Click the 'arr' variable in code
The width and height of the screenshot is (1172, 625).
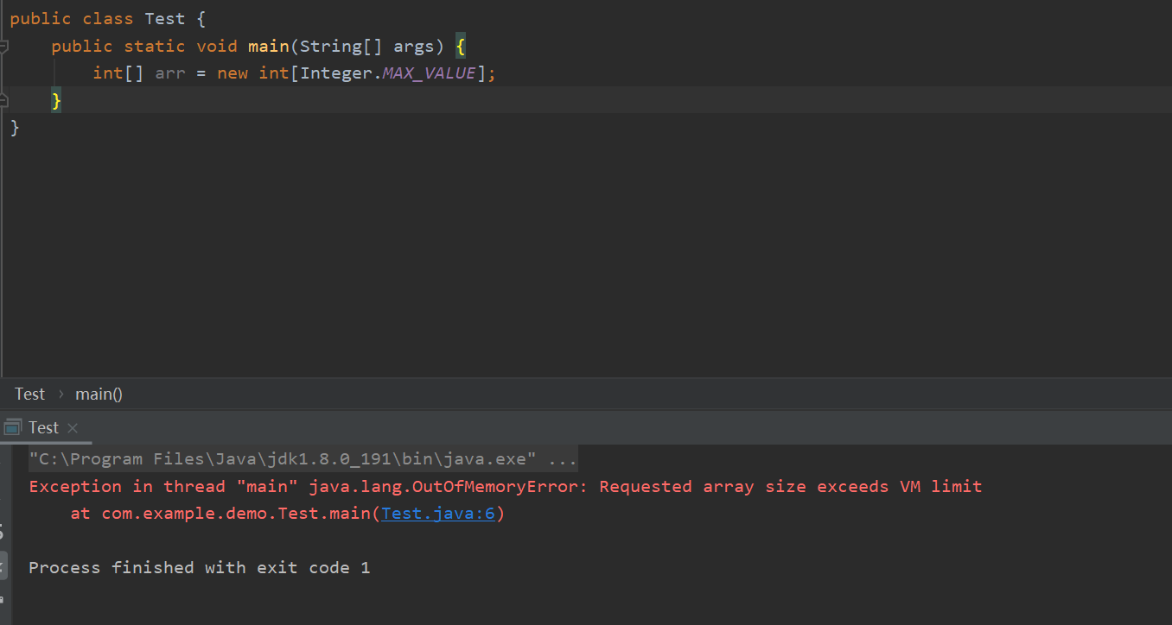pos(170,73)
